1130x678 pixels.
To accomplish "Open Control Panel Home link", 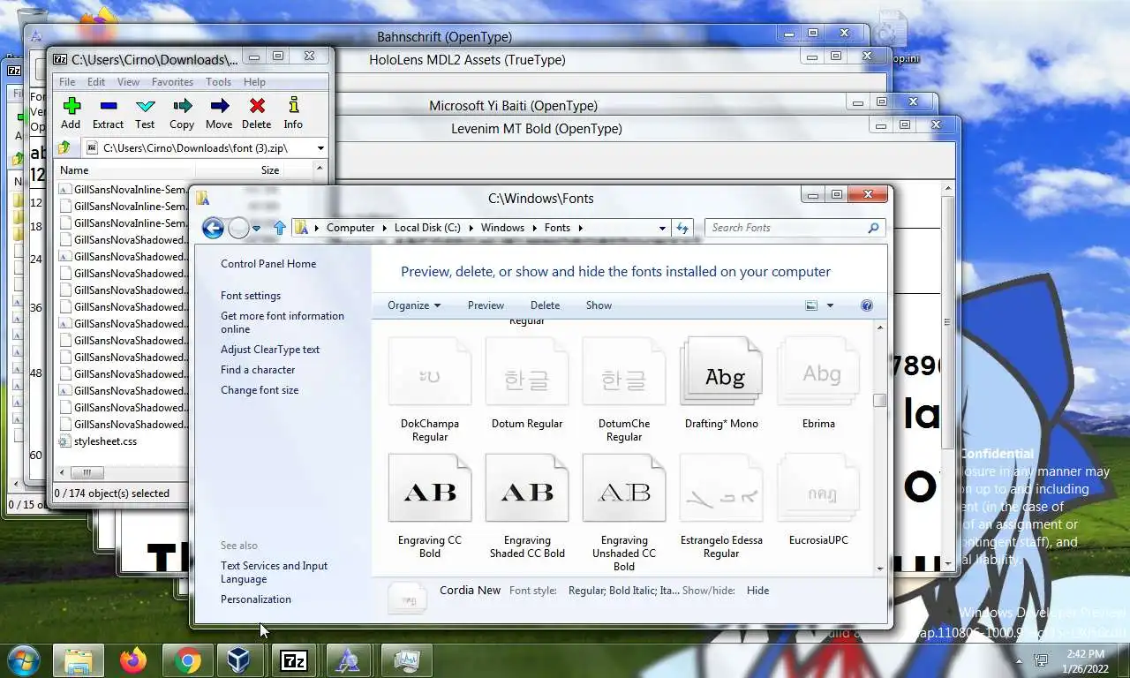I will [x=268, y=264].
